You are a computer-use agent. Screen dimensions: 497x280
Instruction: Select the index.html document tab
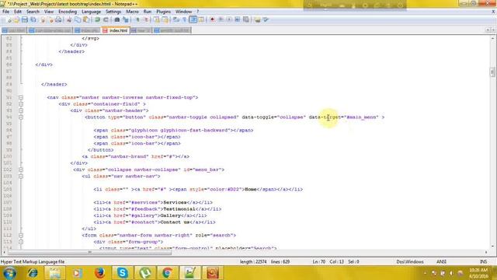click(116, 30)
